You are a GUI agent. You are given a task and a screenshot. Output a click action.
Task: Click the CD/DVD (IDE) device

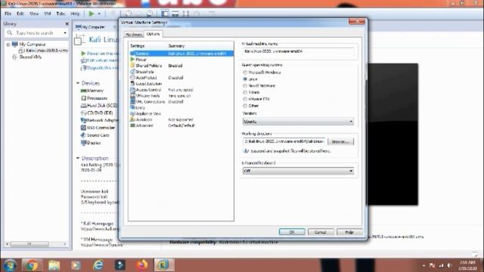point(97,113)
